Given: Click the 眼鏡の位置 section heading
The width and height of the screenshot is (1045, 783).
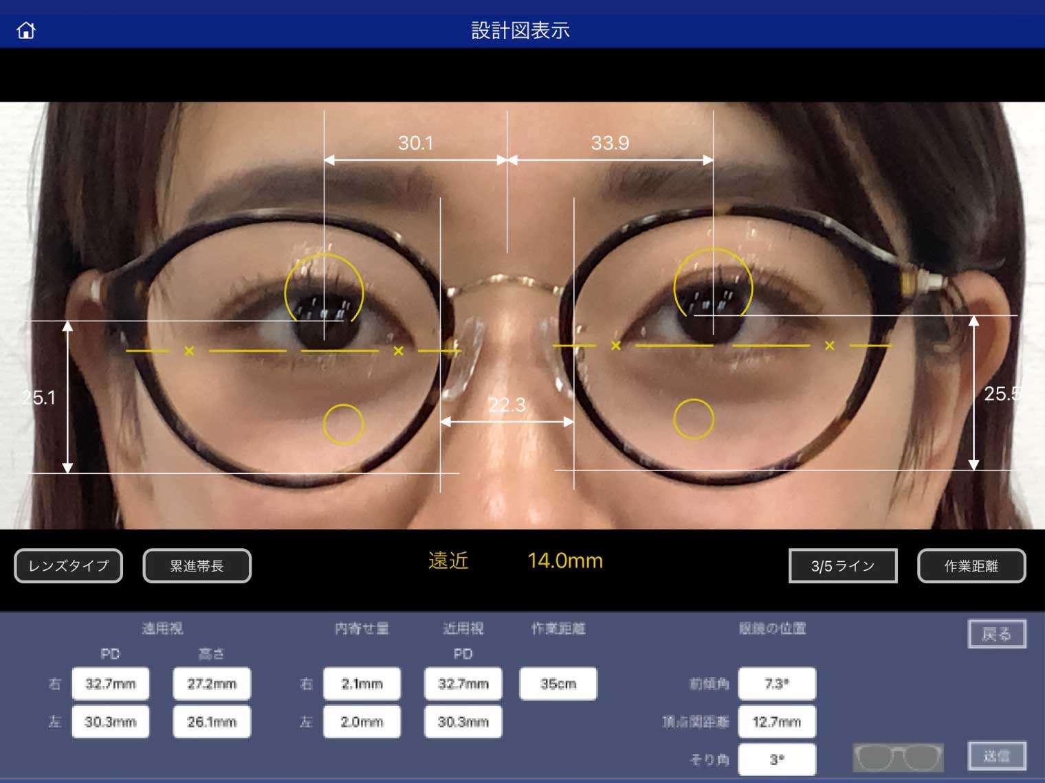Looking at the screenshot, I should 773,628.
